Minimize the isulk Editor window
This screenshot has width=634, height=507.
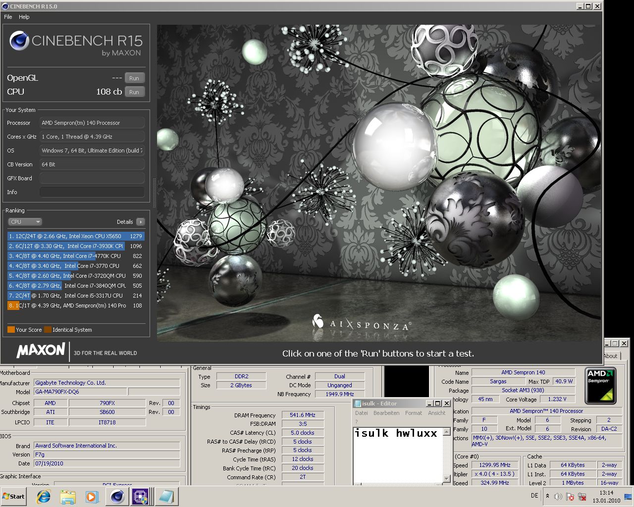point(430,404)
